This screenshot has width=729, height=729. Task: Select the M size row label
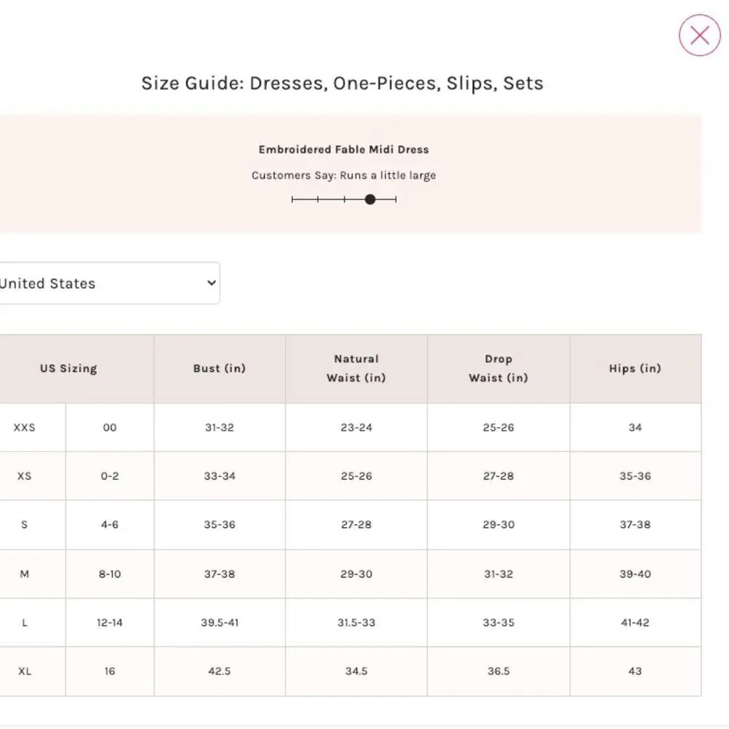point(24,574)
